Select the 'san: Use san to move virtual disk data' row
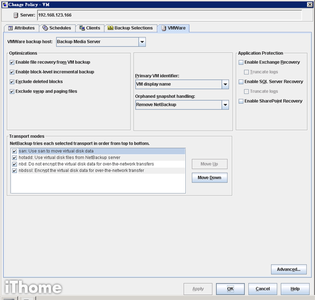The width and height of the screenshot is (315, 300). pos(102,151)
